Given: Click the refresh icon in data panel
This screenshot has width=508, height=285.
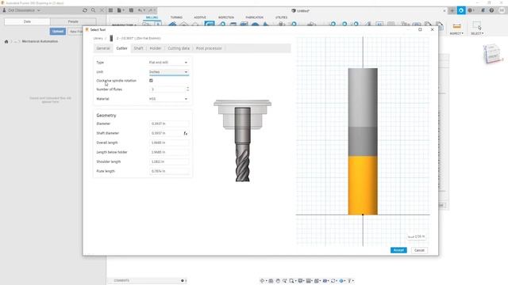Looking at the screenshot, I should (85, 10).
